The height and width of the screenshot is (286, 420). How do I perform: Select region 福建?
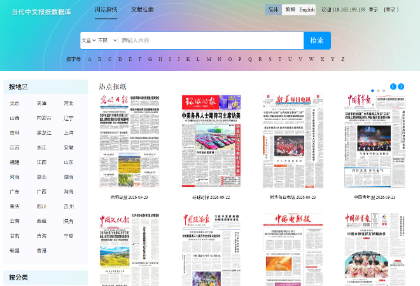point(15,162)
